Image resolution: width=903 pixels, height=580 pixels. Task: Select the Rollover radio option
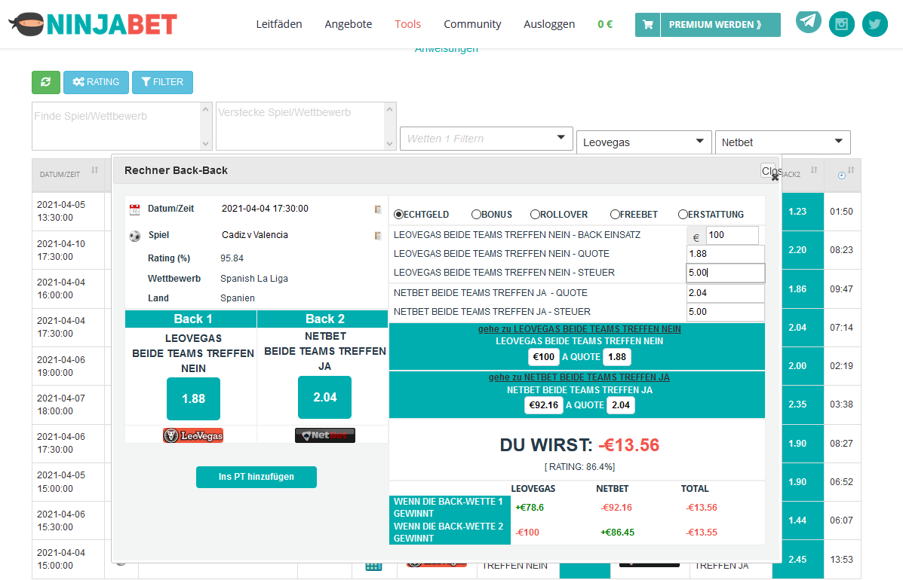[x=535, y=215]
